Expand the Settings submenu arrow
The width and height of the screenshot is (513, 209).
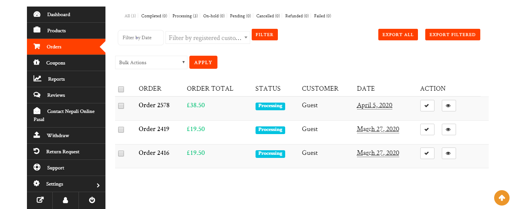tap(98, 185)
